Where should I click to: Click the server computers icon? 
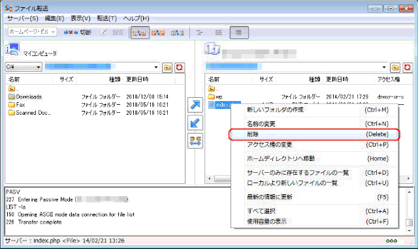pyautogui.click(x=212, y=49)
